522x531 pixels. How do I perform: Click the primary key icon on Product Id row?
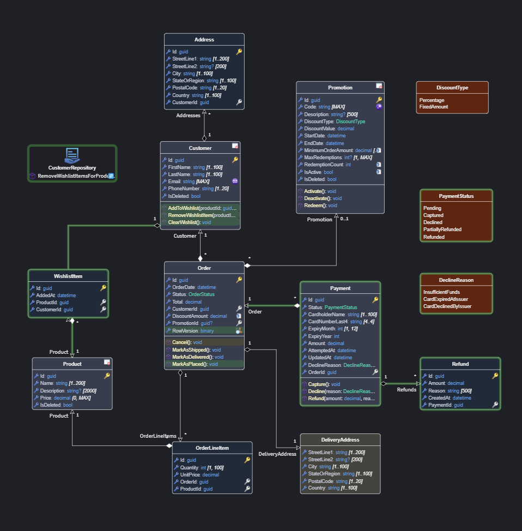tap(107, 376)
